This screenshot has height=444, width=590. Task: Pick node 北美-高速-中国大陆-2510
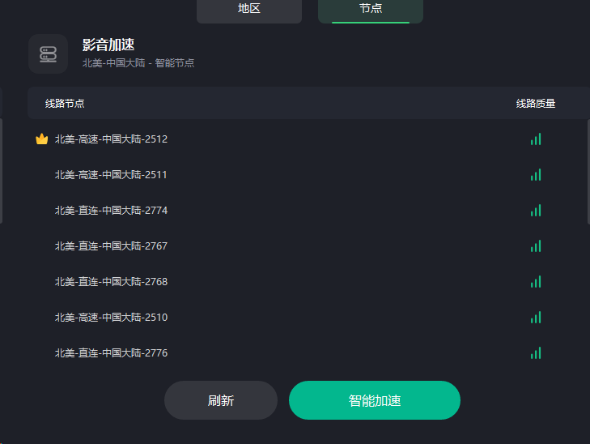point(307,317)
